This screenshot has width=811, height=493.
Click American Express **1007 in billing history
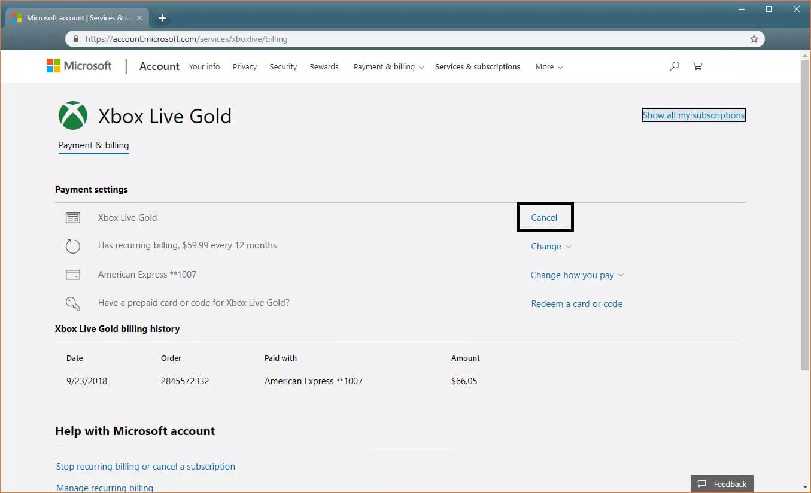click(314, 381)
